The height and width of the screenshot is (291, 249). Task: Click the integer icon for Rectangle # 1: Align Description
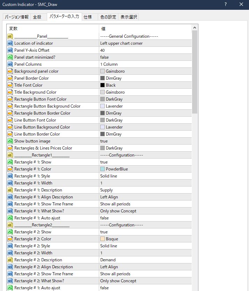tap(10, 197)
